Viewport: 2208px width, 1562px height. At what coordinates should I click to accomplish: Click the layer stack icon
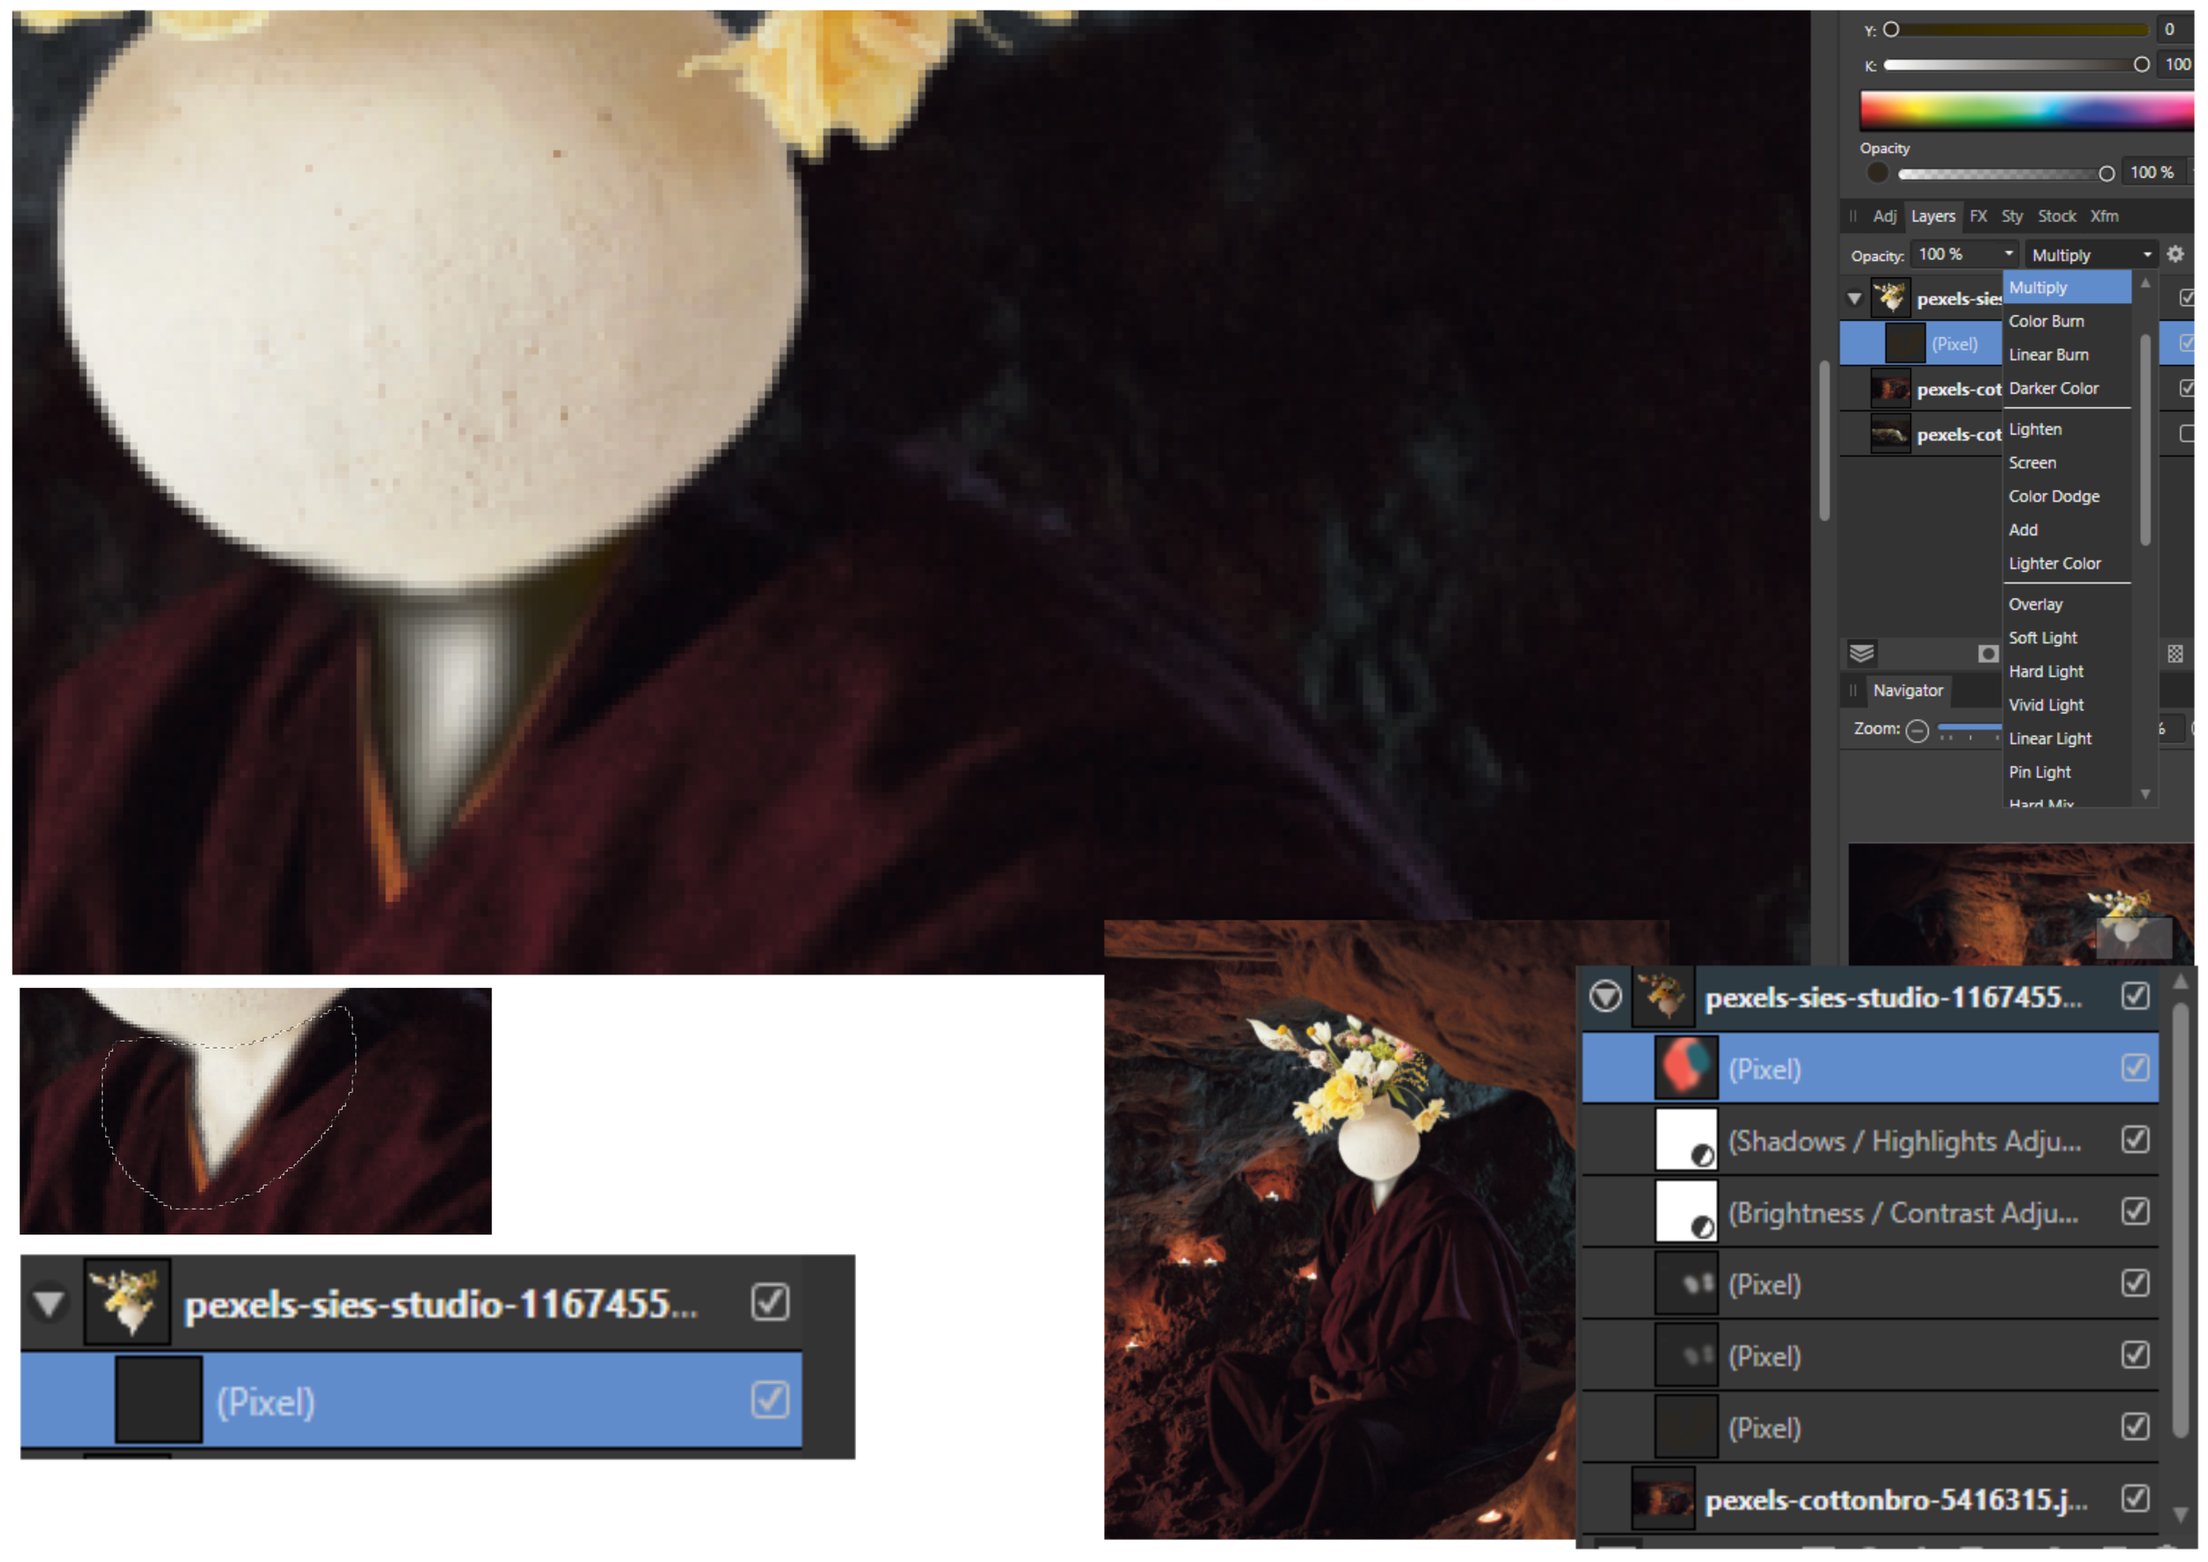tap(1862, 654)
